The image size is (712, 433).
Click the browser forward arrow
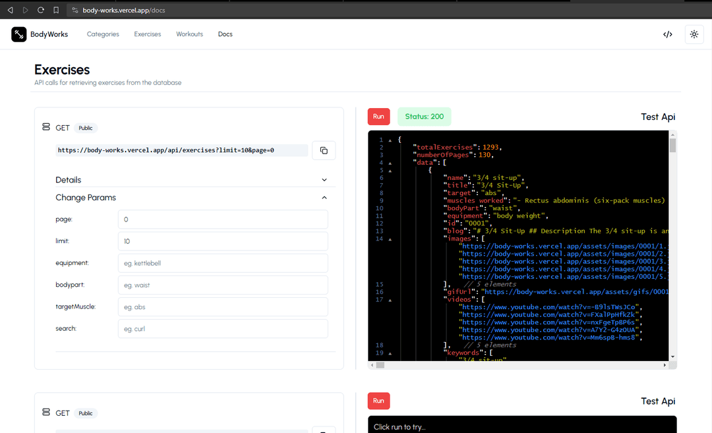click(26, 10)
